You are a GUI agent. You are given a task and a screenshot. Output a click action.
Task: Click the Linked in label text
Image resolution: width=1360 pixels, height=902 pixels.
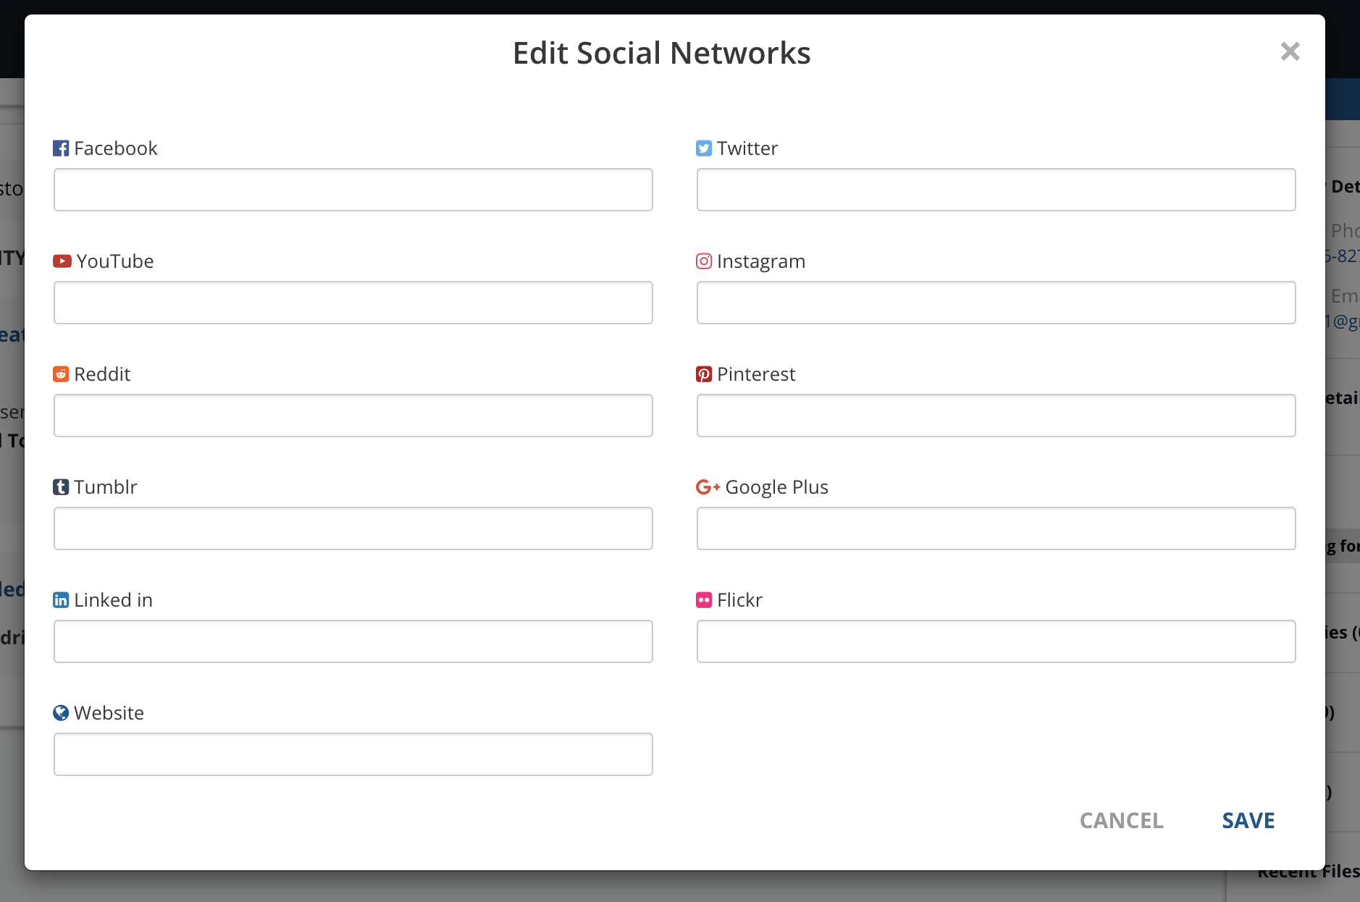114,600
